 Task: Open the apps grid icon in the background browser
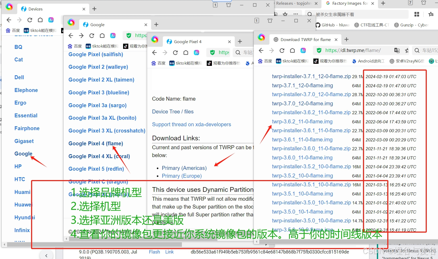pyautogui.click(x=417, y=14)
